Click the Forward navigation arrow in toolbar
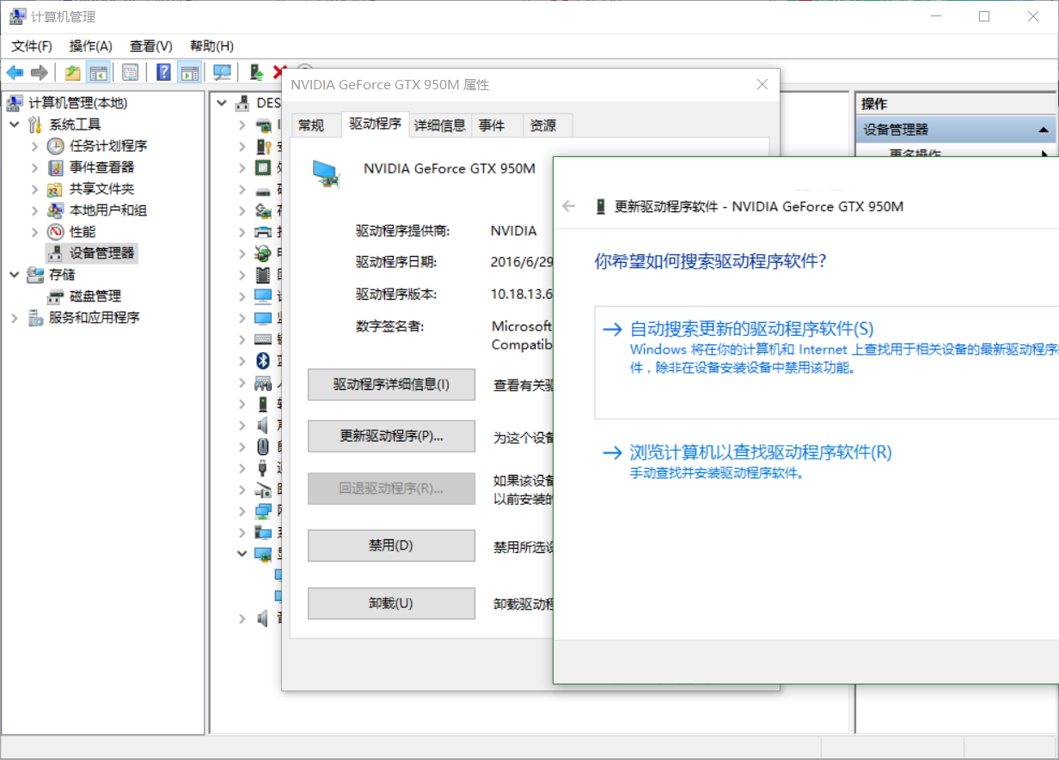1059x760 pixels. (38, 72)
